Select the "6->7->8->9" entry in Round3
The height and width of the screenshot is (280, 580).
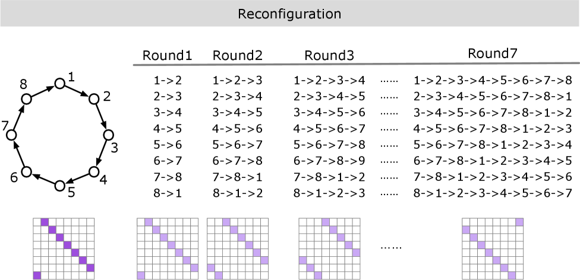point(329,160)
